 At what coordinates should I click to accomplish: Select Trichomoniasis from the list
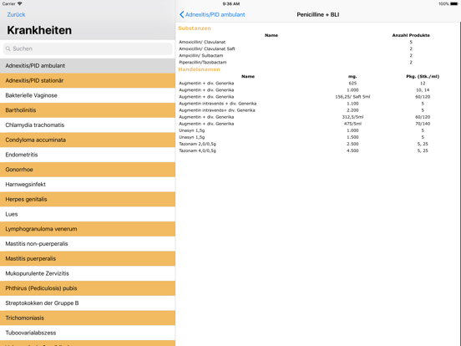tap(88, 318)
